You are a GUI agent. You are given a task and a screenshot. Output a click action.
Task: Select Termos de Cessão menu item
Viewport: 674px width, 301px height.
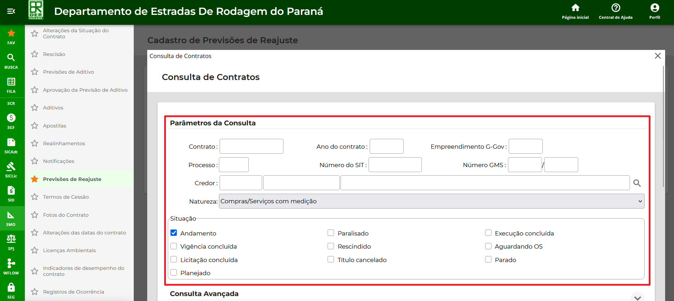tap(66, 197)
